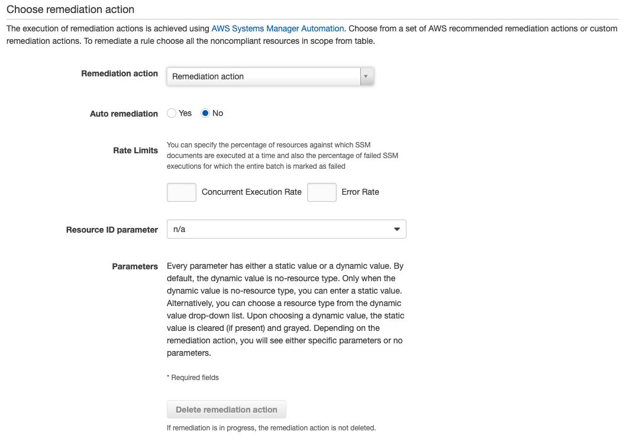This screenshot has height=441, width=626.
Task: Select the n/a value in Resource ID parameter
Action: pos(178,229)
